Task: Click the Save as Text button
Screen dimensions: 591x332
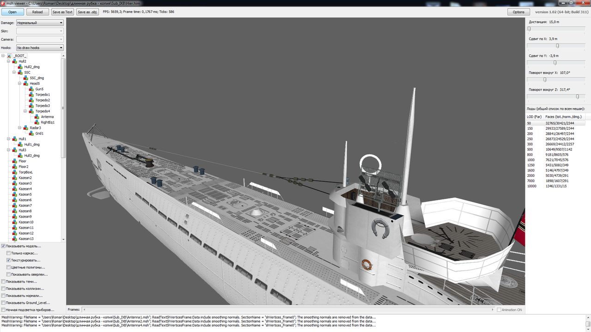Action: (62, 12)
